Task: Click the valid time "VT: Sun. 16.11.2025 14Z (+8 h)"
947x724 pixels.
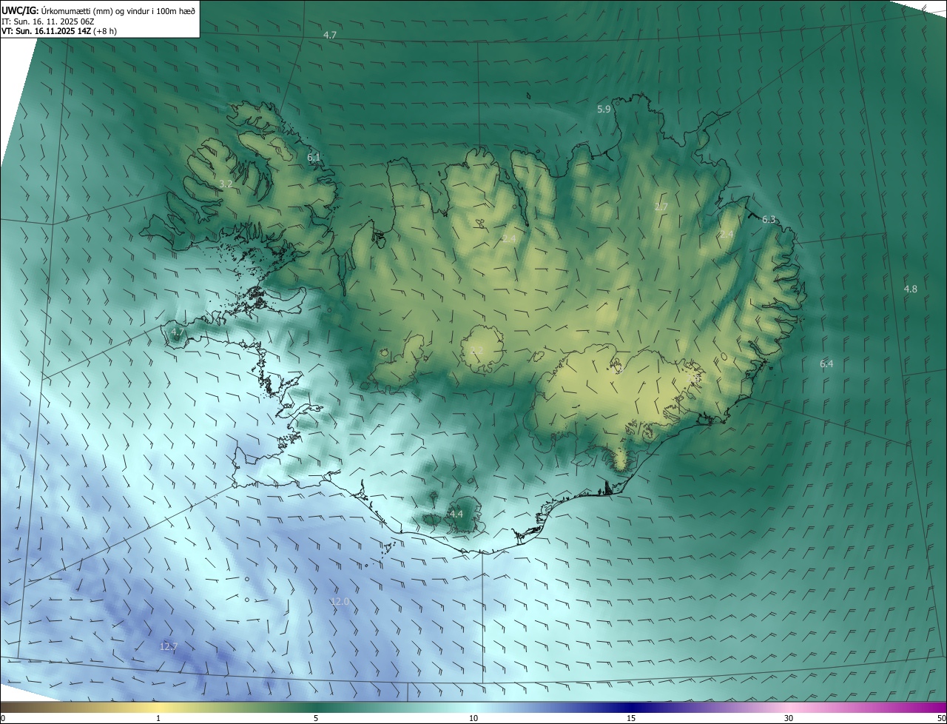Action: tap(59, 31)
